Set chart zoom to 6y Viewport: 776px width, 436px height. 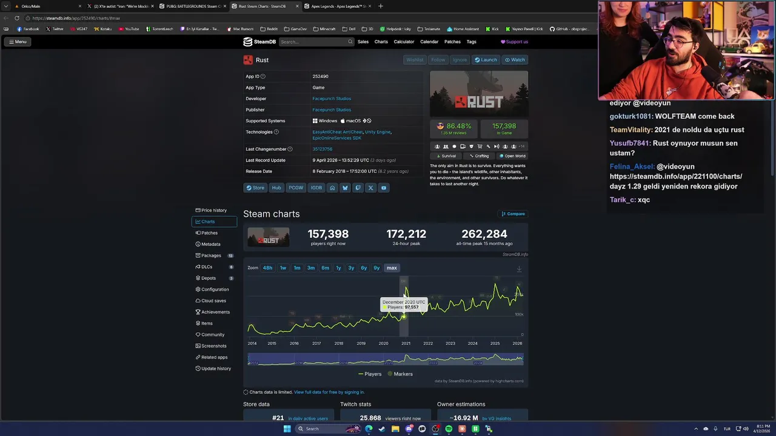point(364,268)
